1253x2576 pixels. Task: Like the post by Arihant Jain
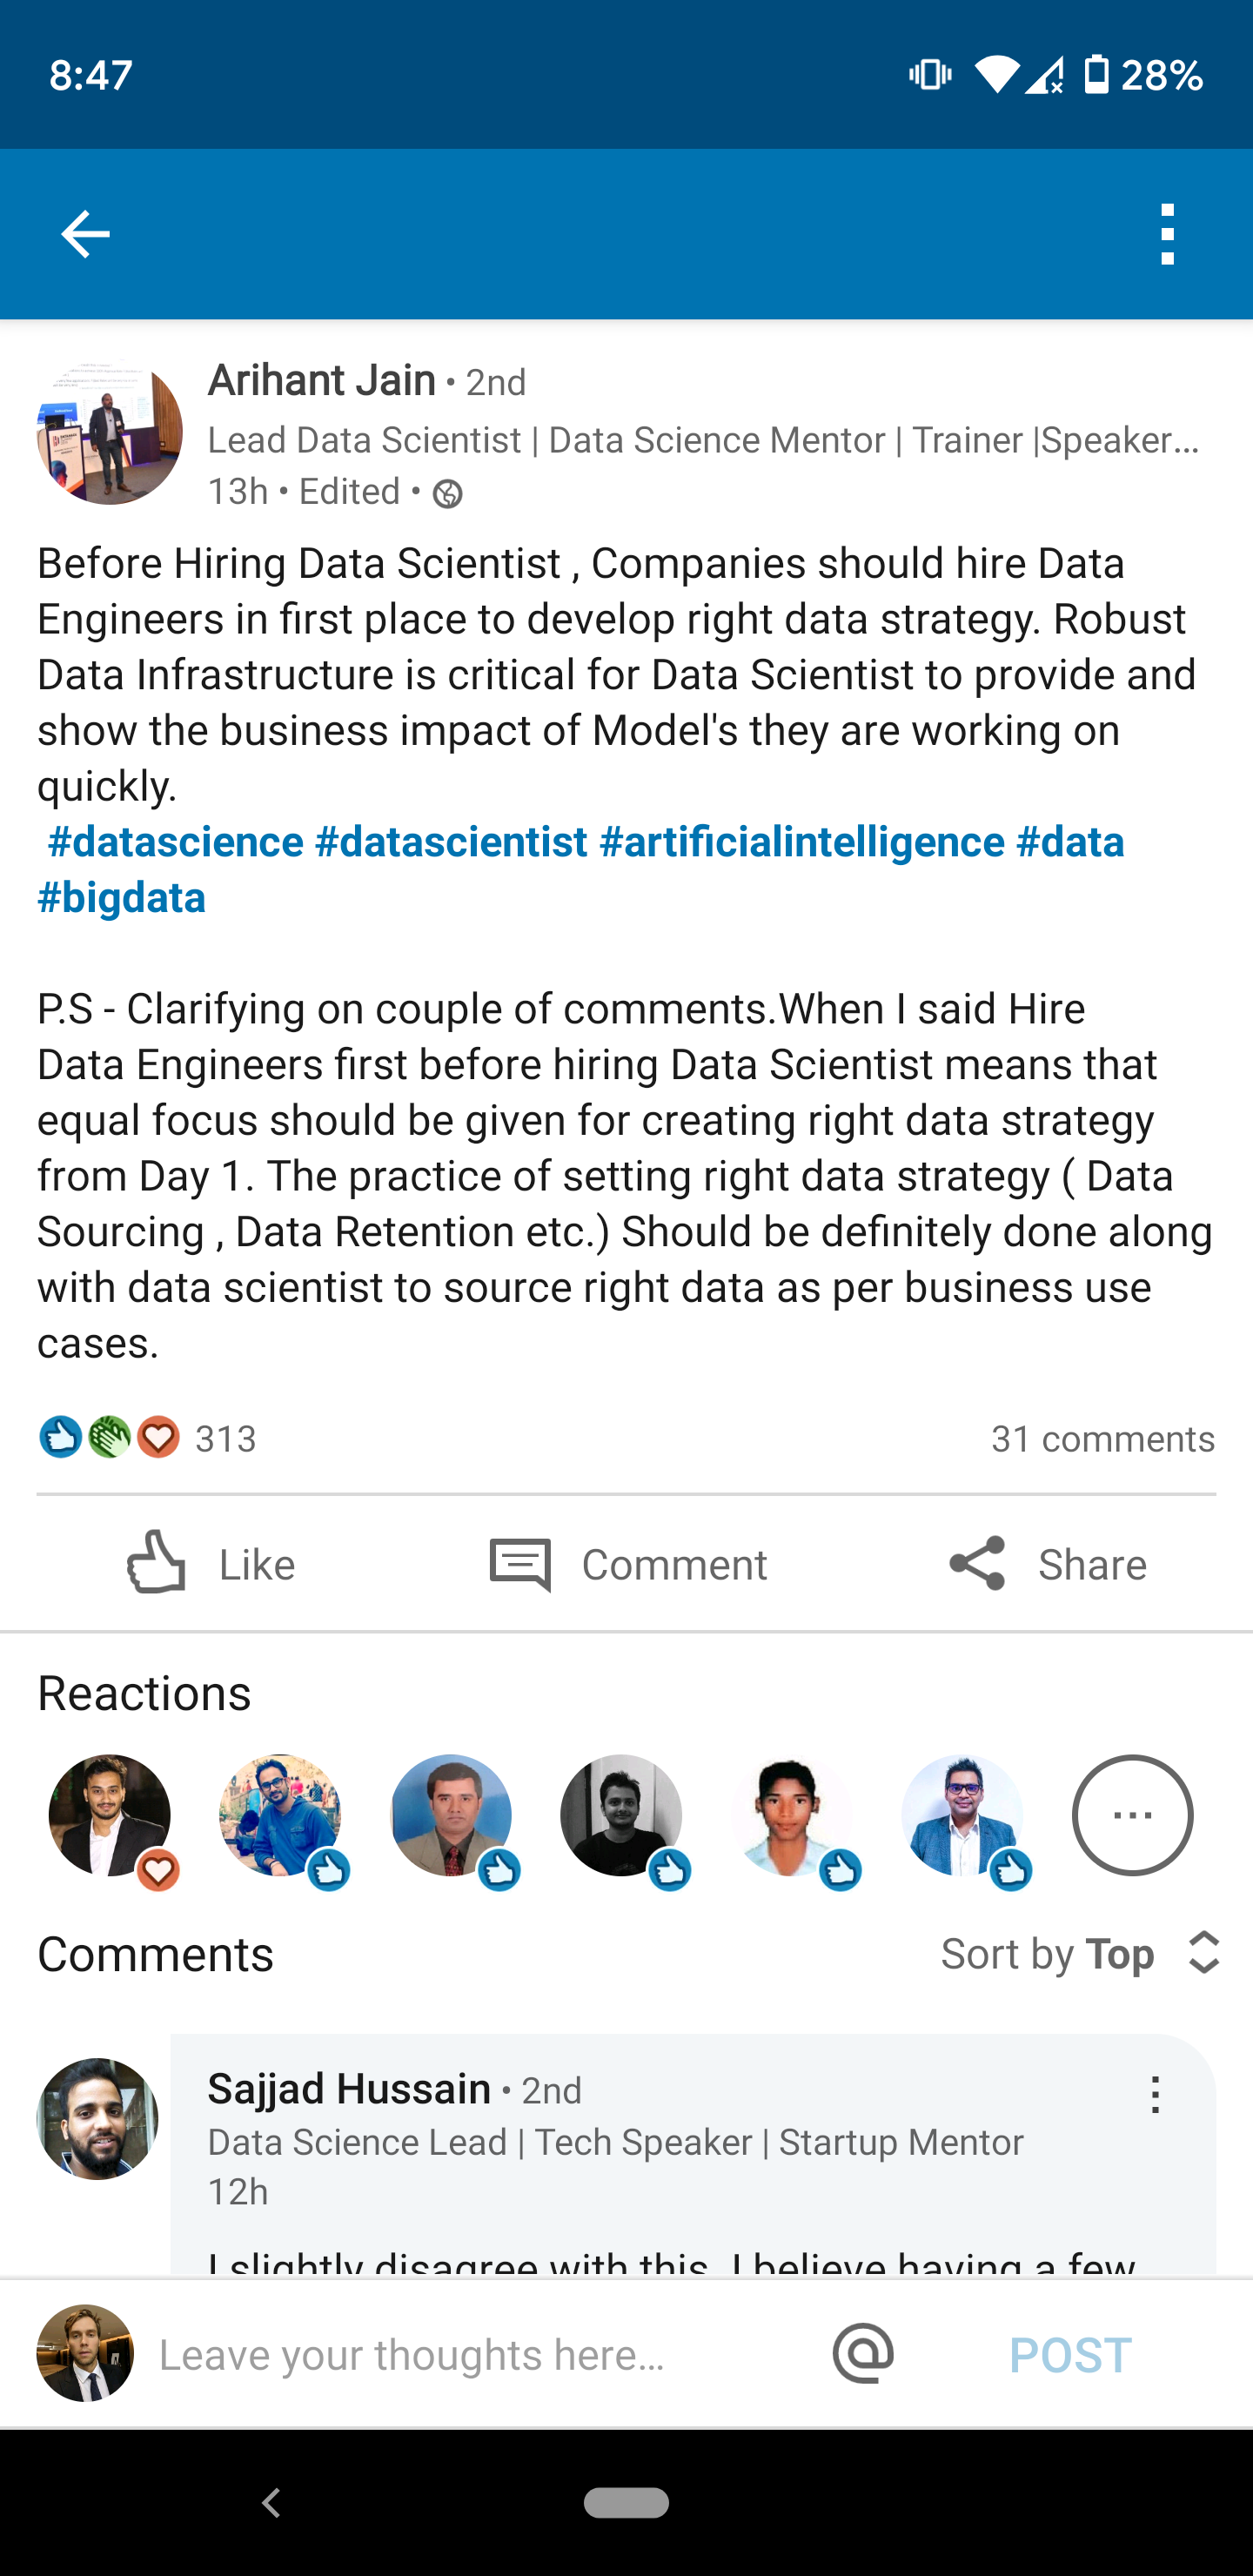(211, 1563)
